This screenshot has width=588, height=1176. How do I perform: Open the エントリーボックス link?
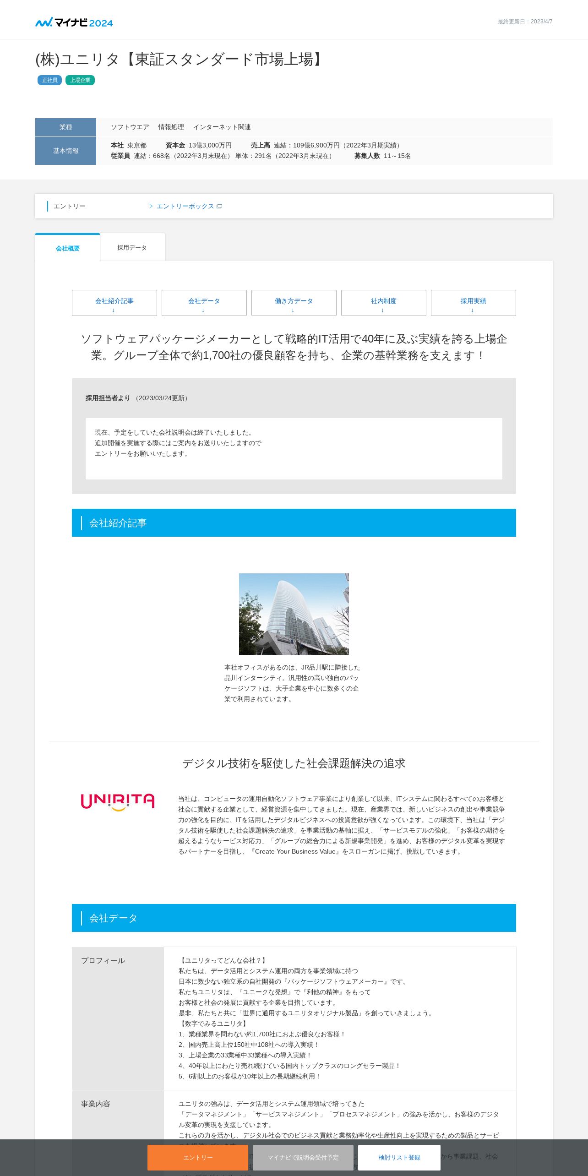pos(185,207)
